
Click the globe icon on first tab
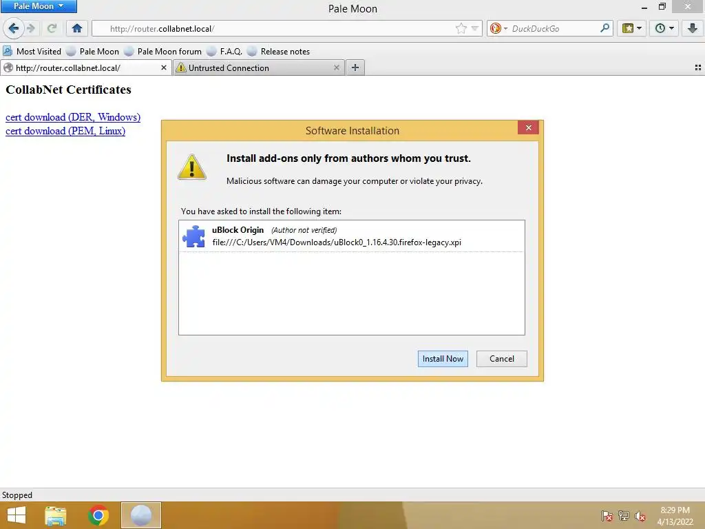point(8,68)
